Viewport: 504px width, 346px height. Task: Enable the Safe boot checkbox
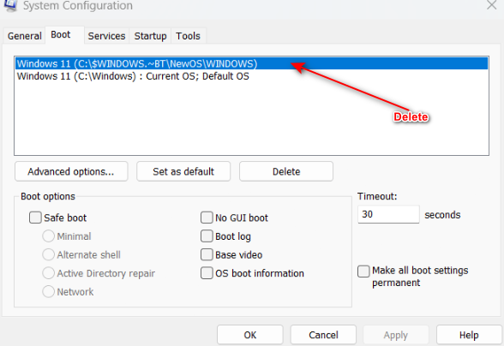click(x=35, y=218)
